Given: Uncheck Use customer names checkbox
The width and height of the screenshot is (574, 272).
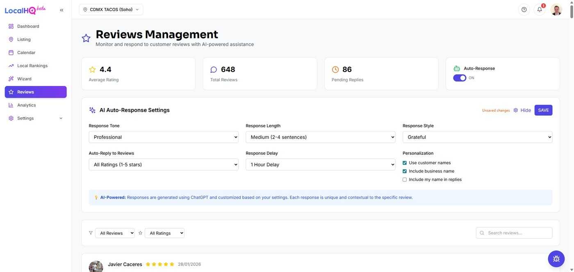Looking at the screenshot, I should (405, 163).
